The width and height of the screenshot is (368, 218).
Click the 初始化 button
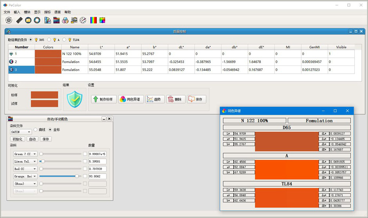pos(18,139)
